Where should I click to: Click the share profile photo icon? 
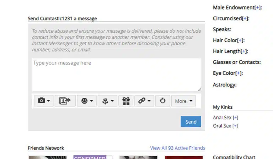pyautogui.click(x=65, y=101)
